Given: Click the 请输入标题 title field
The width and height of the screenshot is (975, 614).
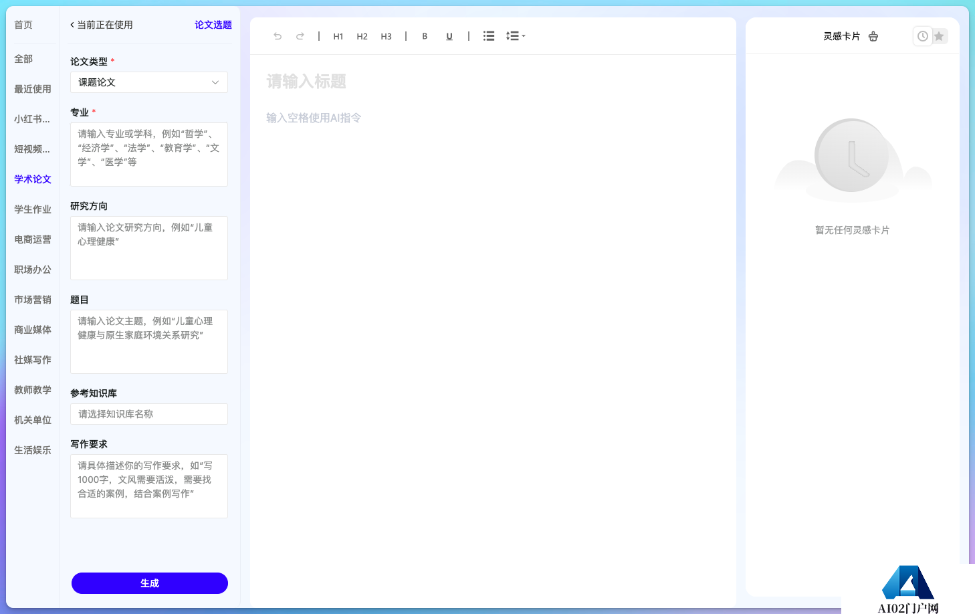Looking at the screenshot, I should coord(306,82).
